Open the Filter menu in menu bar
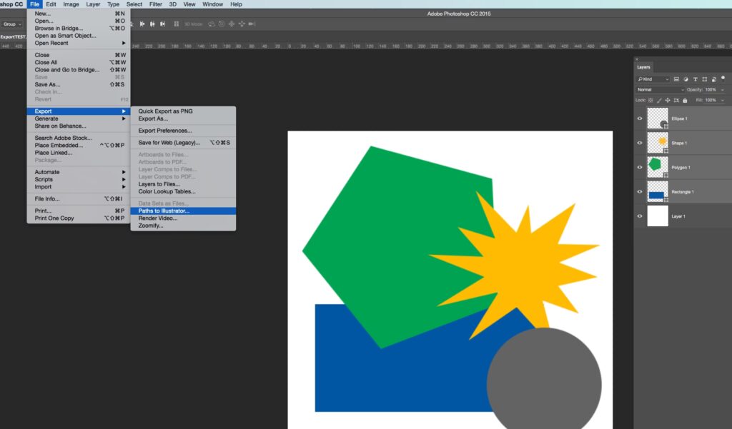The image size is (732, 429). [x=155, y=4]
